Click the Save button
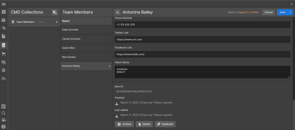The height and width of the screenshot is (130, 295). click(283, 12)
